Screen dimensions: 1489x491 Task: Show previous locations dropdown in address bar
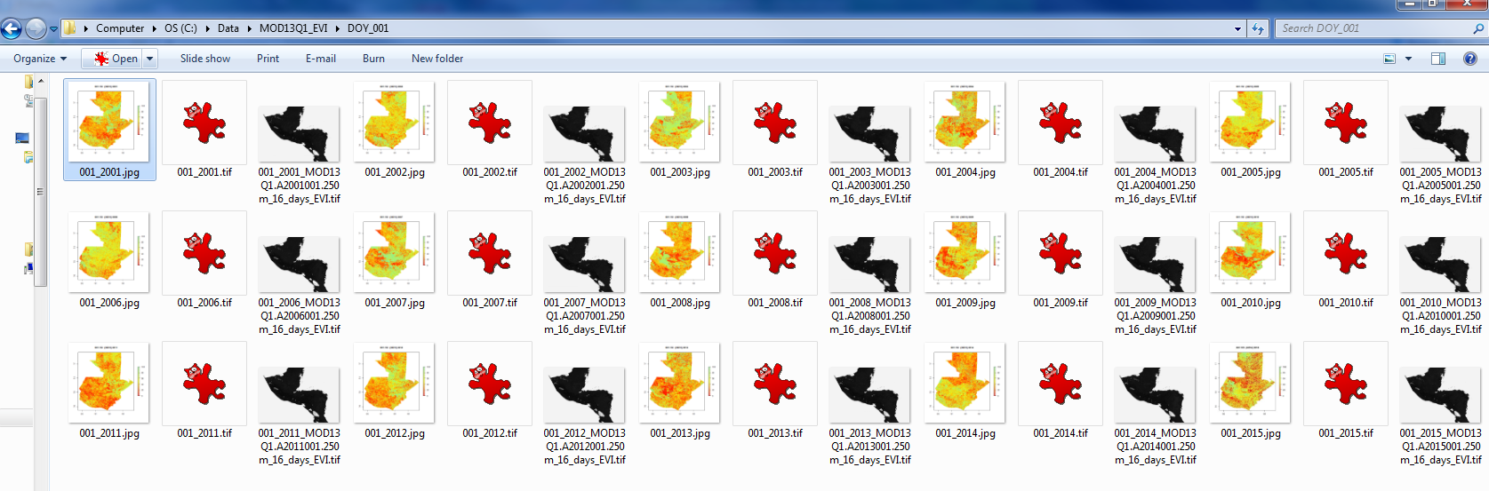[x=1238, y=28]
